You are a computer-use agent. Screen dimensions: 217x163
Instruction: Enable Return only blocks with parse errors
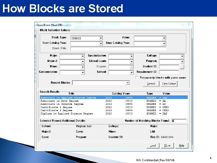pyautogui.click(x=137, y=78)
